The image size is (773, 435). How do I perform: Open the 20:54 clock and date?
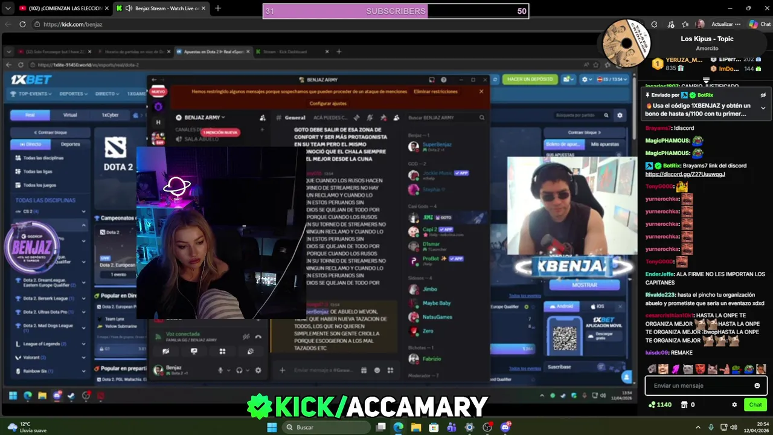coord(758,427)
